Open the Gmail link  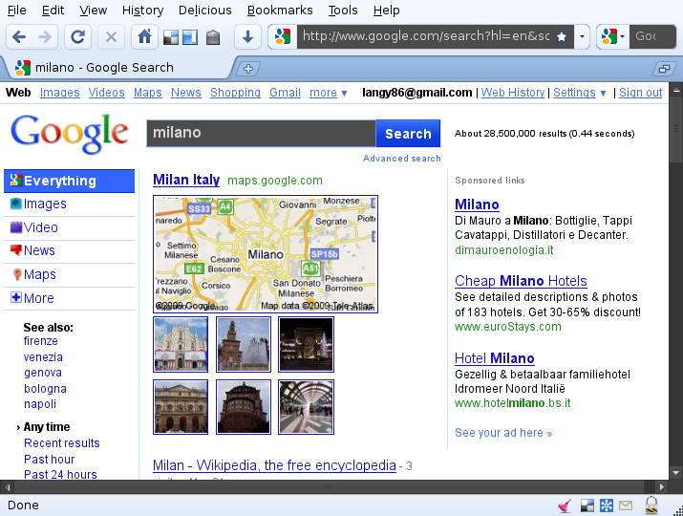click(285, 93)
